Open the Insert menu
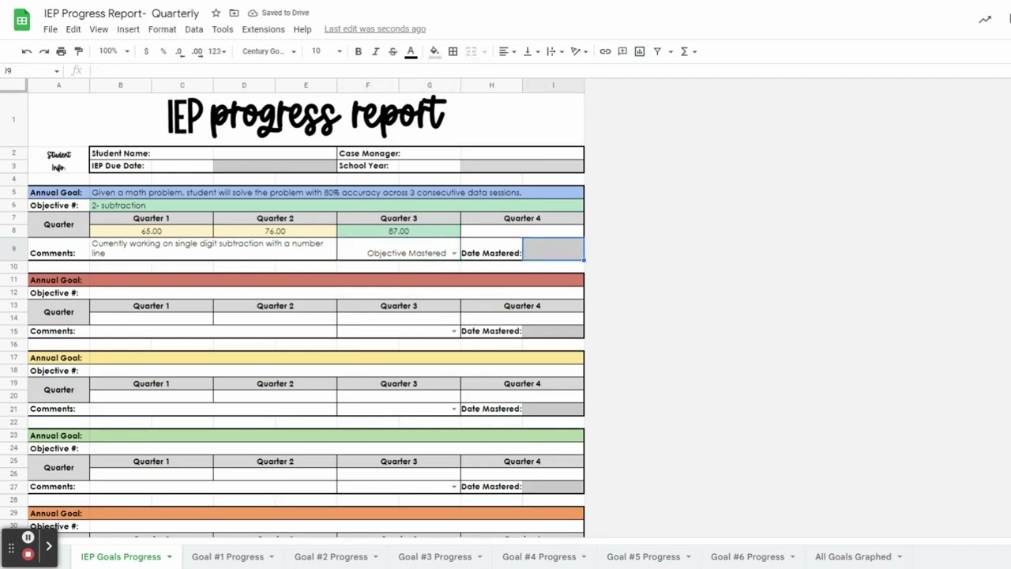 [x=128, y=29]
